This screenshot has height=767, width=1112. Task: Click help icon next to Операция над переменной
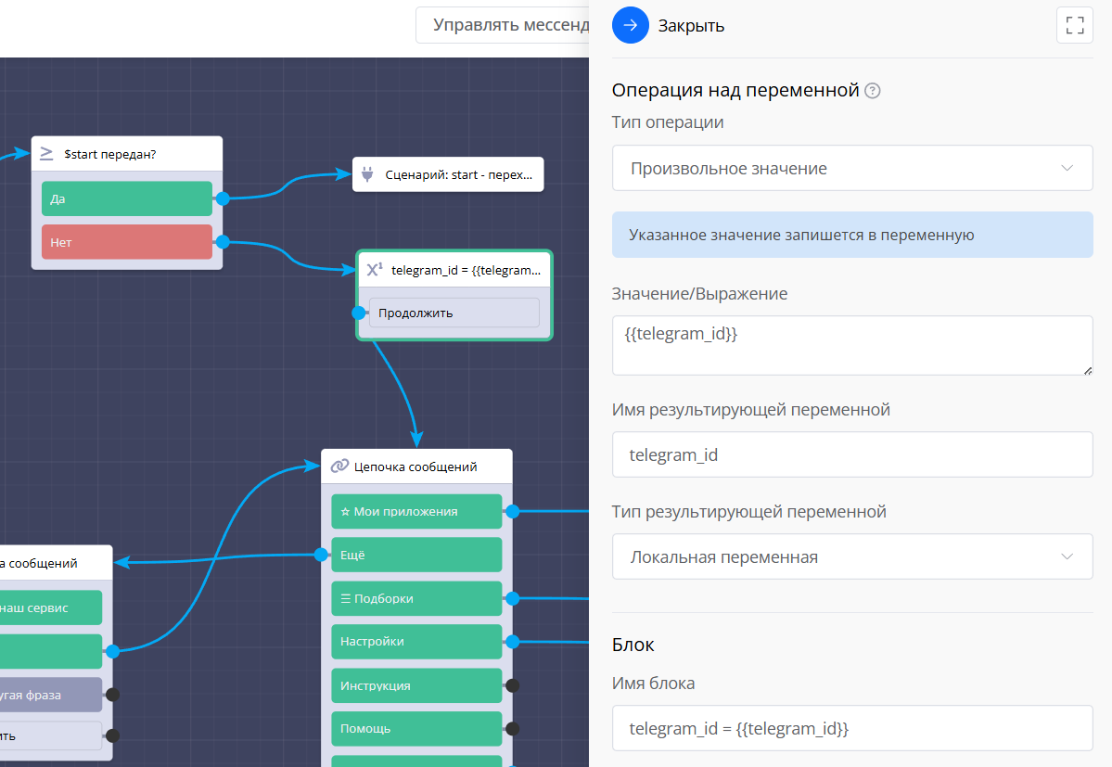[872, 91]
